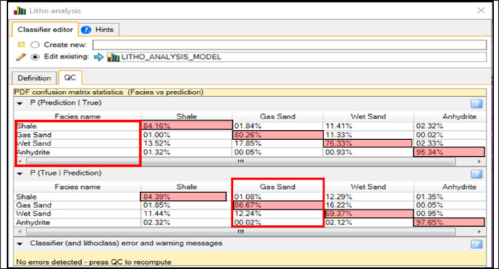The height and width of the screenshot is (269, 499).
Task: Click the Create new name input field
Action: 289,45
